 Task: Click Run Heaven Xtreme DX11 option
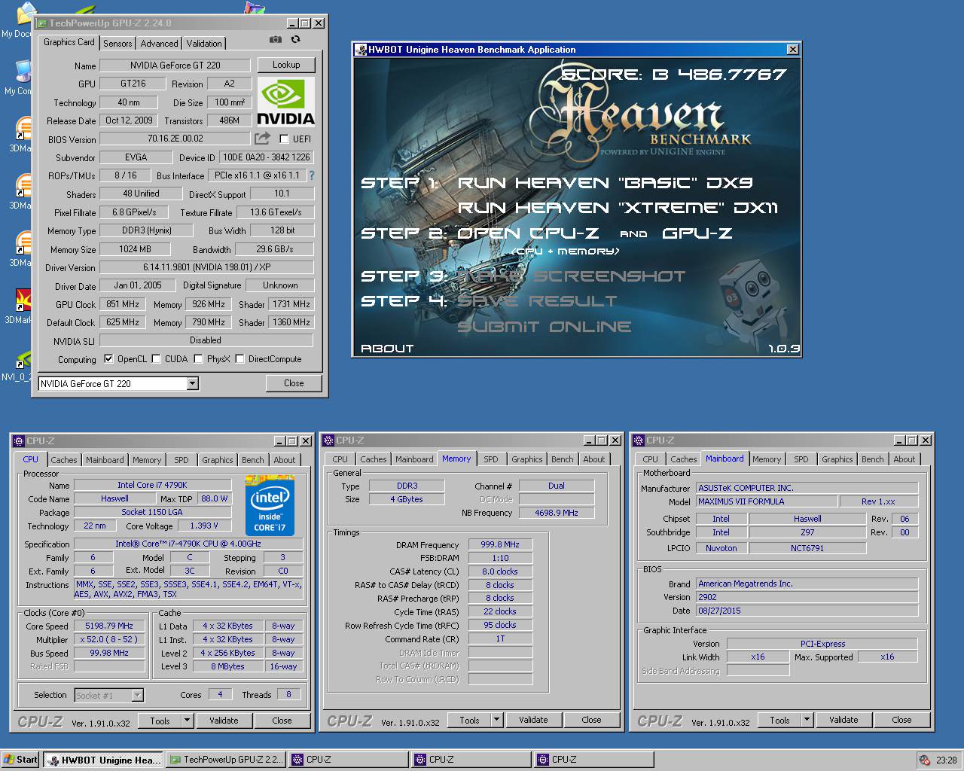[x=618, y=208]
